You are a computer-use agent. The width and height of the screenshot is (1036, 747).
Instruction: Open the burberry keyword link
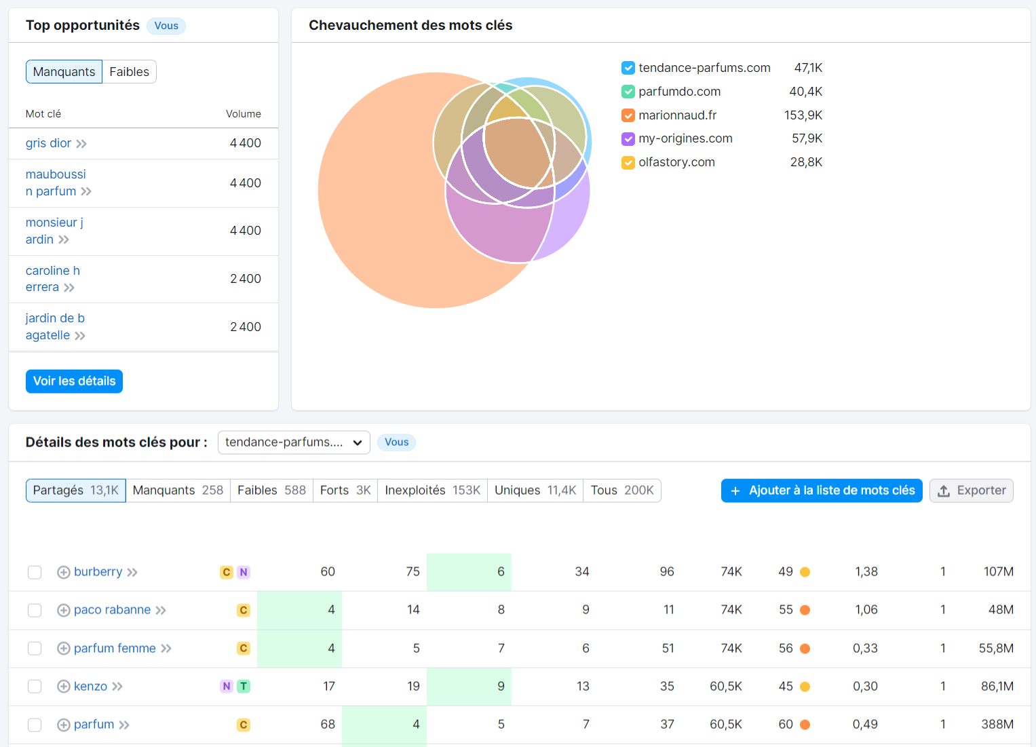click(x=98, y=572)
